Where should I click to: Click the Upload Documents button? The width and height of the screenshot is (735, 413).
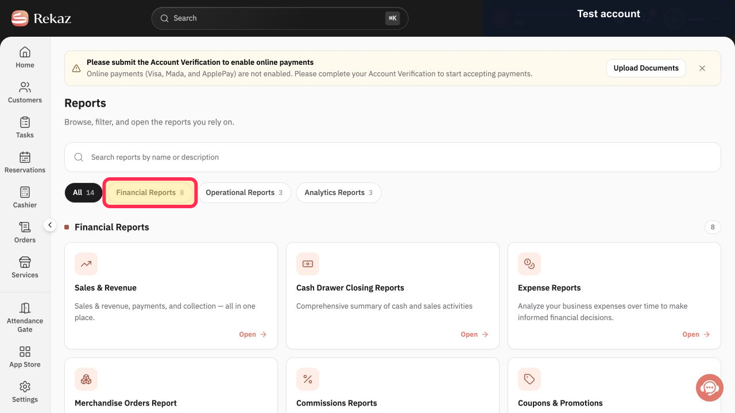click(646, 68)
